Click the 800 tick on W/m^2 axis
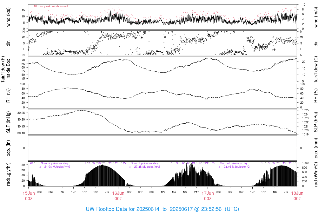 tap(304, 168)
